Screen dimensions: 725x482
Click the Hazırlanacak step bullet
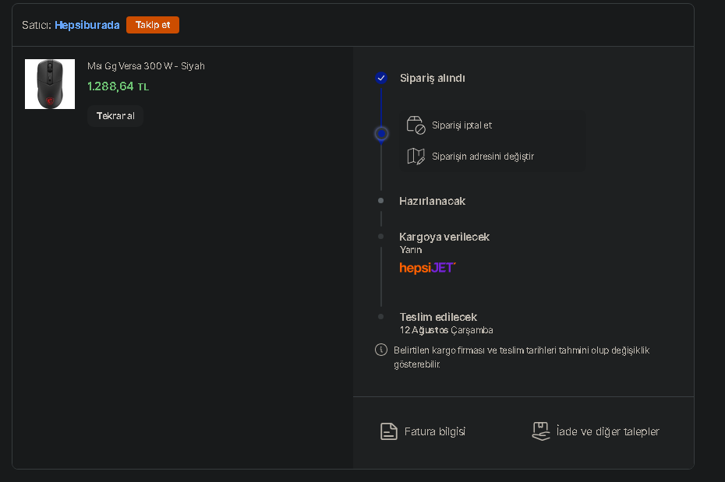(x=381, y=201)
